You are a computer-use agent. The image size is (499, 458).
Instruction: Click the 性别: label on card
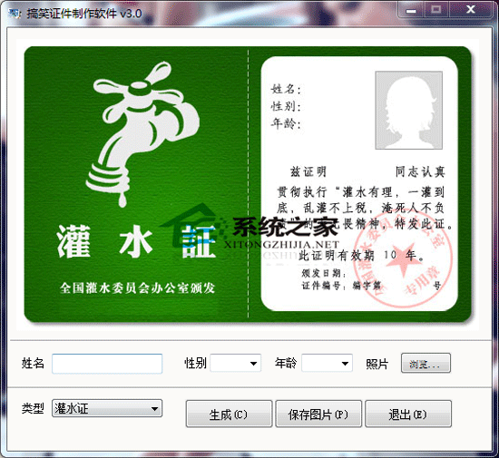286,106
